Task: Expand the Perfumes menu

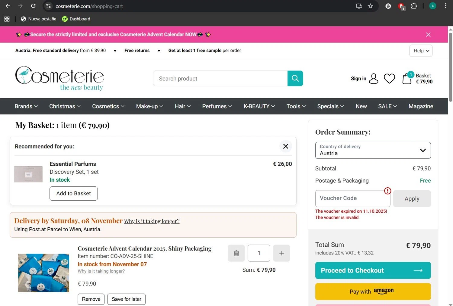Action: point(217,106)
